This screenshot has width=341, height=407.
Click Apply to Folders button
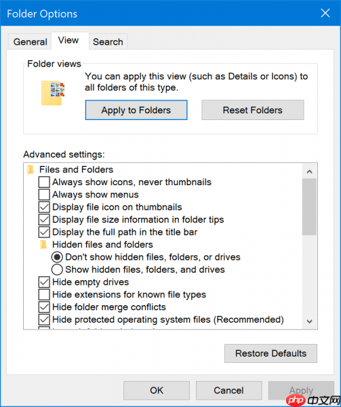coord(136,110)
